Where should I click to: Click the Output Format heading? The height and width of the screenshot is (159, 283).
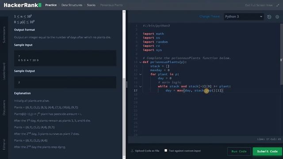[x=24, y=30]
